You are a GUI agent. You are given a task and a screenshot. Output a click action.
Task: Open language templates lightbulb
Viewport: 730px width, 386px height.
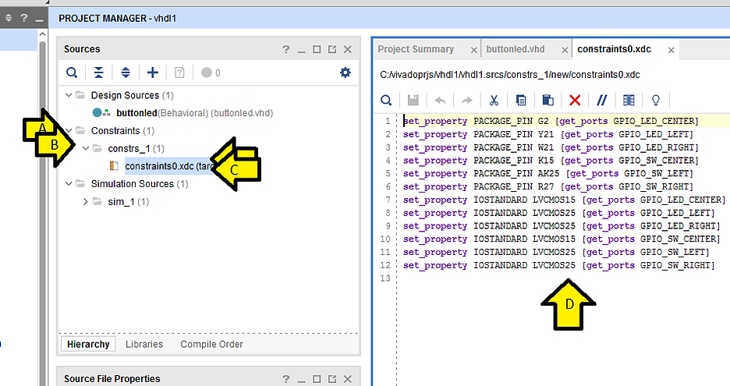pyautogui.click(x=655, y=100)
